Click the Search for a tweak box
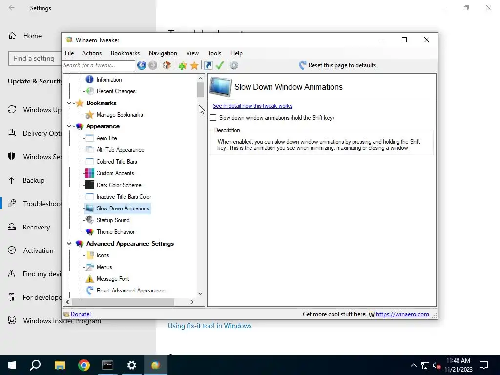 pyautogui.click(x=99, y=65)
